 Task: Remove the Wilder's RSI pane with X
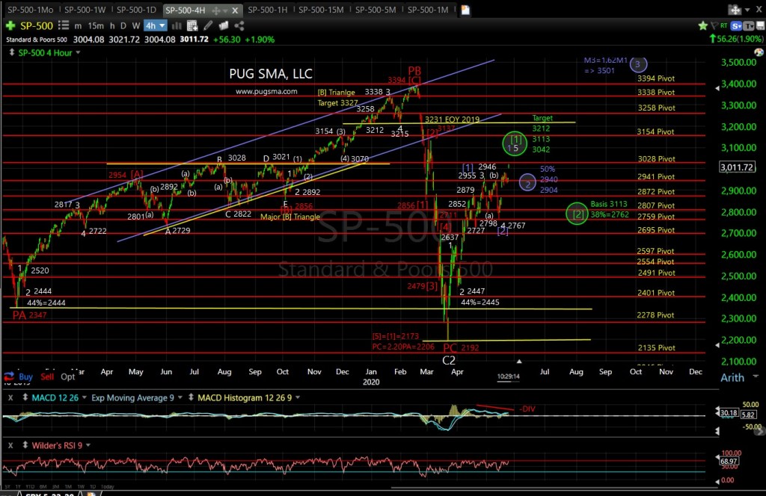[10, 445]
